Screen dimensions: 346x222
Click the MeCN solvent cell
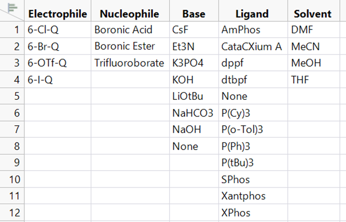[x=313, y=47]
